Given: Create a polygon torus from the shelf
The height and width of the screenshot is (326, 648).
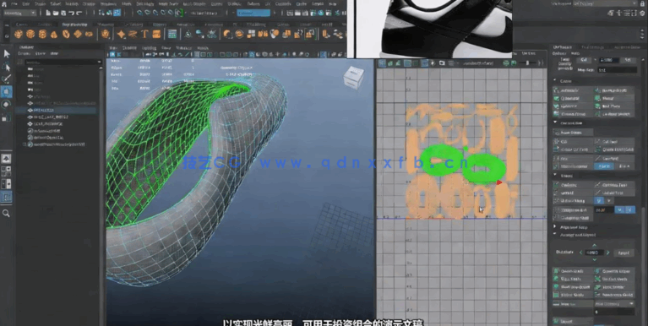Looking at the screenshot, I should (x=66, y=35).
